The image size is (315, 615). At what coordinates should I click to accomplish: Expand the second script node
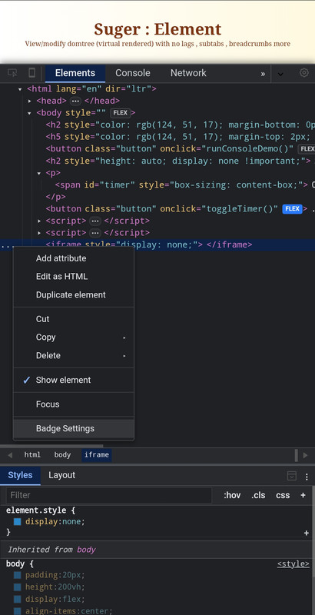pos(38,233)
